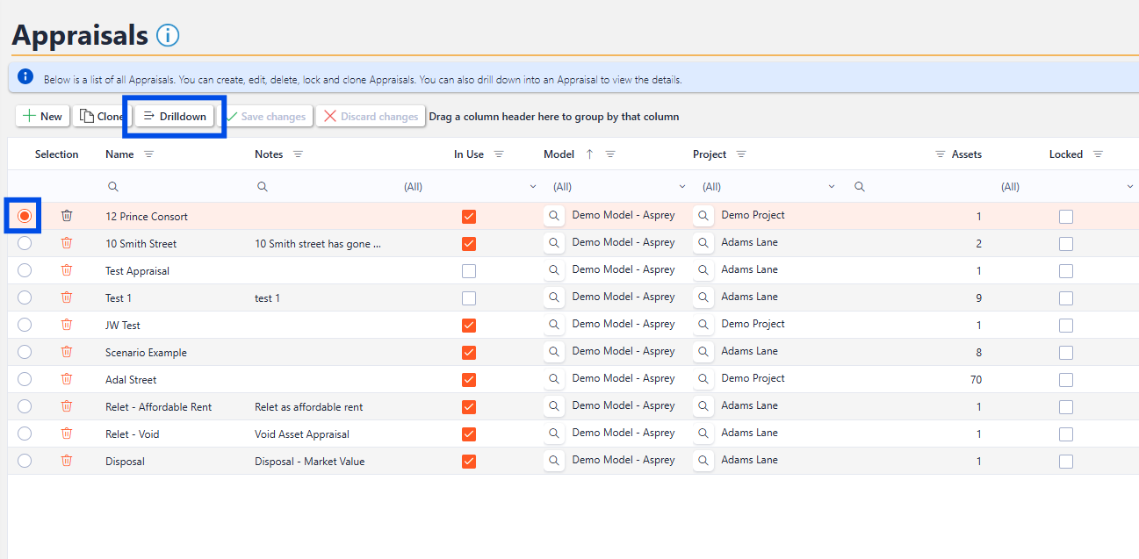Click the info icon beside Appraisals title

[168, 35]
